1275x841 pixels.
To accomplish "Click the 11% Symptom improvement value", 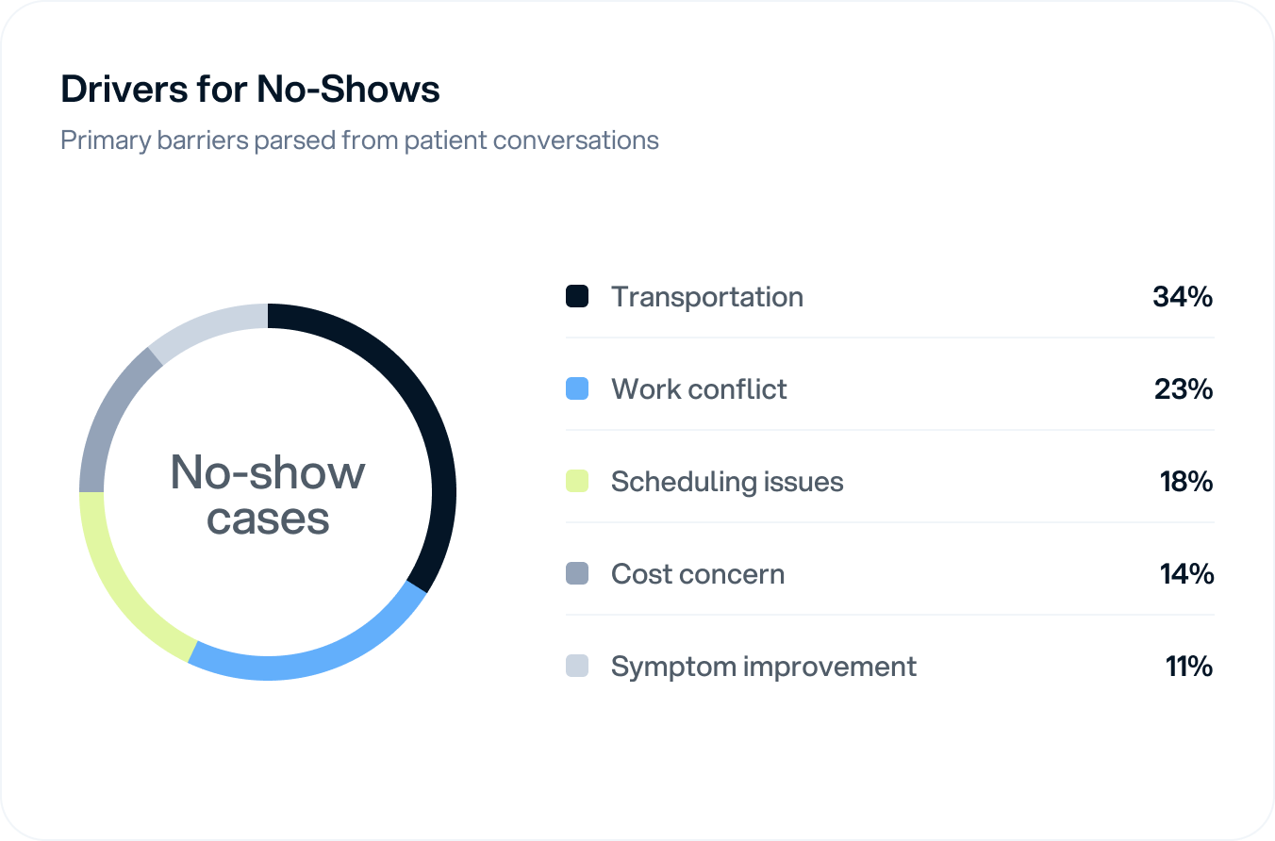I will tap(1189, 667).
